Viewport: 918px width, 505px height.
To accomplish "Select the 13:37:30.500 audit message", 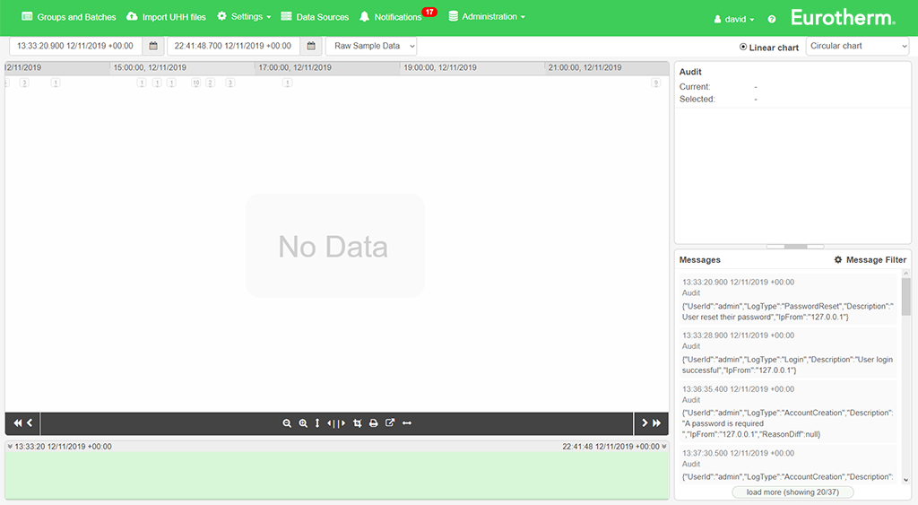I will pyautogui.click(x=788, y=465).
